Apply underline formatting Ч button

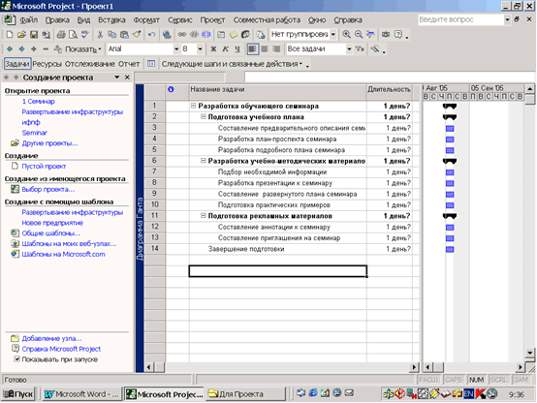(237, 49)
